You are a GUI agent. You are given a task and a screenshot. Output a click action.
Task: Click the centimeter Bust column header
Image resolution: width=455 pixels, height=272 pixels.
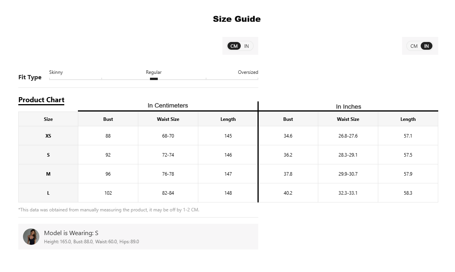point(108,119)
